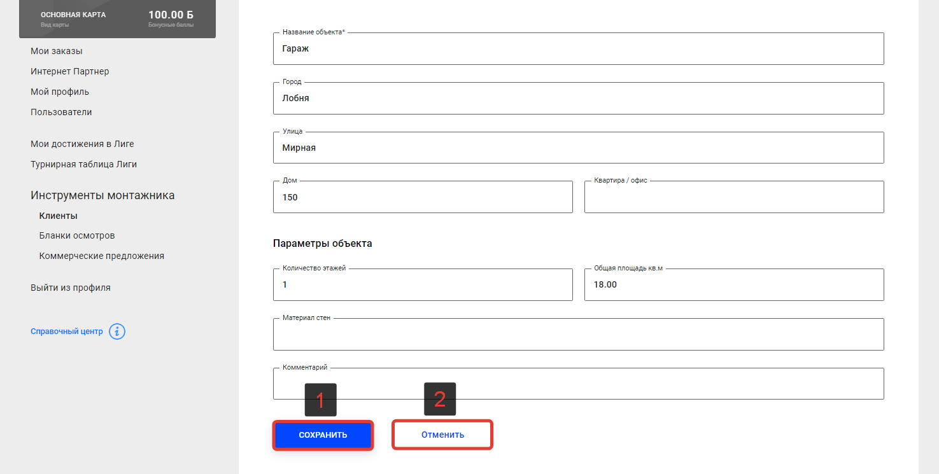Click the Название объекта field

tap(578, 48)
